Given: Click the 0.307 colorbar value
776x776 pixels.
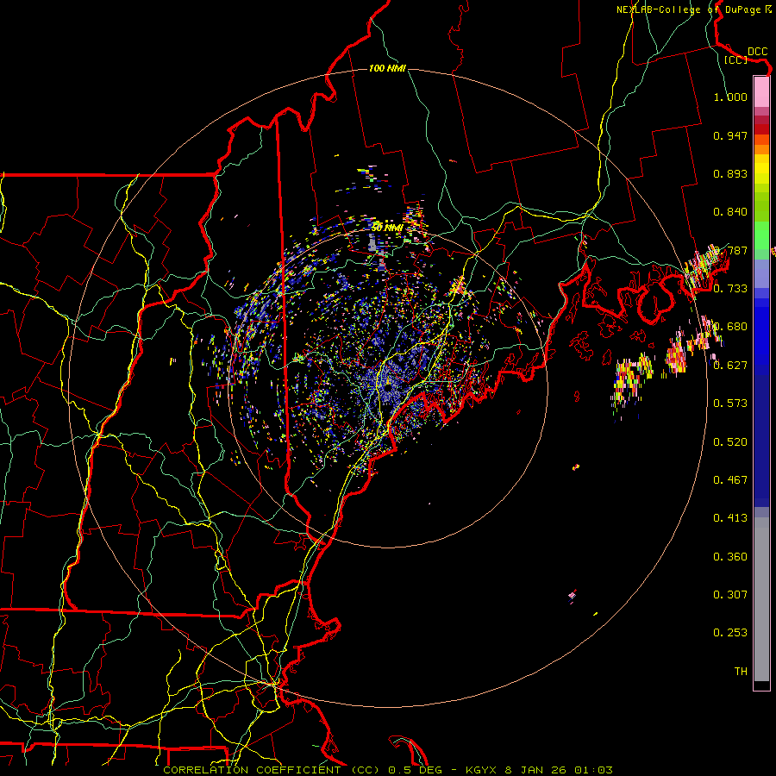Looking at the screenshot, I should point(730,595).
